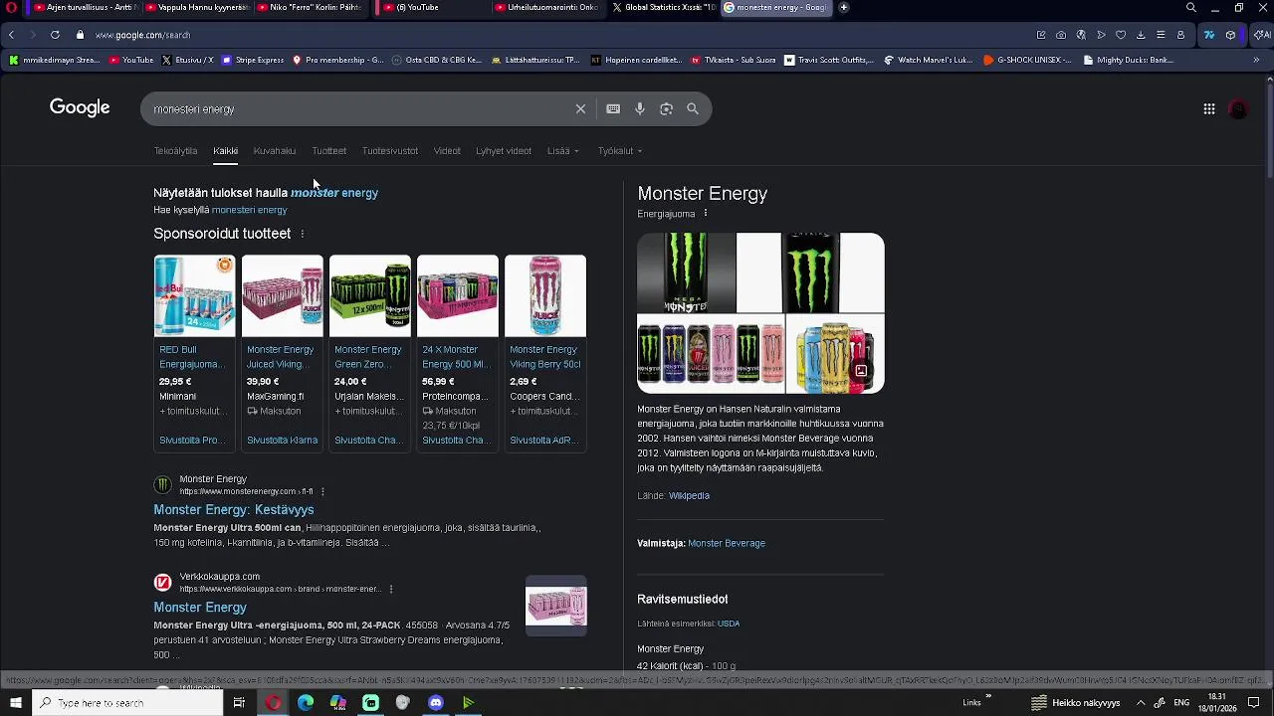Open the Google apps grid

[x=1209, y=109]
